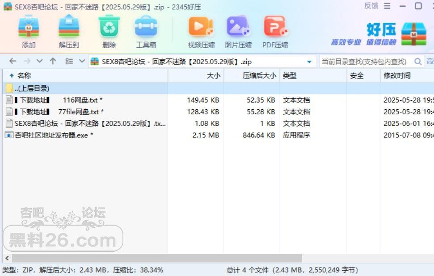Screen dimensions: 434x276
Task: Select SEX8杏吧论坛 回家不迷路 txt file
Action: 86,124
